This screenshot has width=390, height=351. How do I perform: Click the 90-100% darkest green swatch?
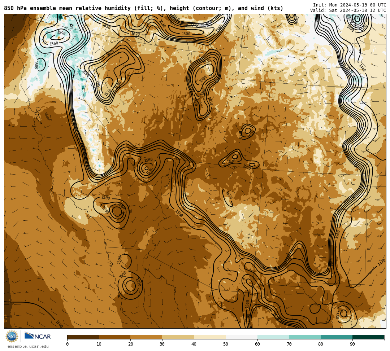[368, 337]
